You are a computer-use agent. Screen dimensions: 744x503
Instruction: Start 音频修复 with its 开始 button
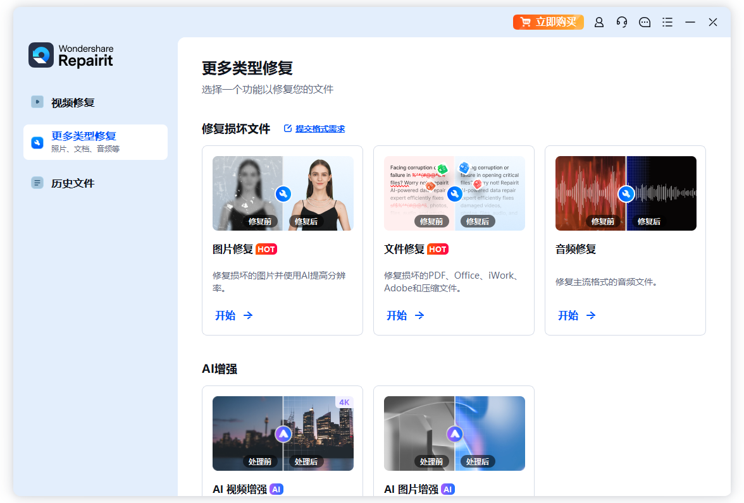pyautogui.click(x=577, y=315)
